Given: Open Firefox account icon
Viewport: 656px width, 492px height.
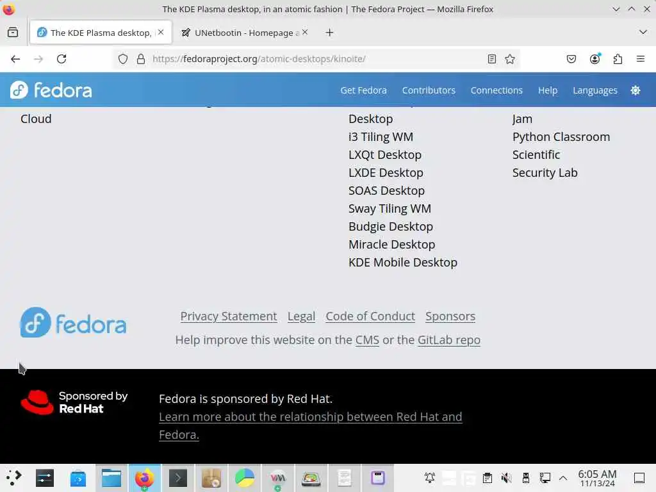Looking at the screenshot, I should 595,59.
